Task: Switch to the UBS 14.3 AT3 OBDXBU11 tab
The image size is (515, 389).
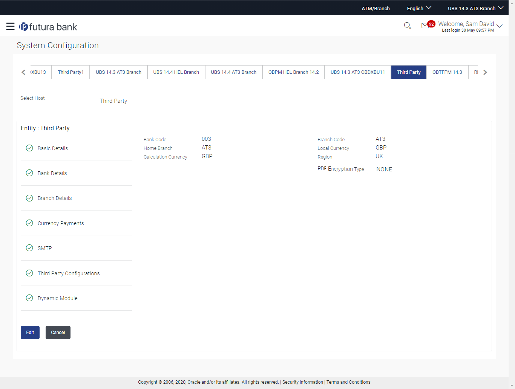Action: (358, 72)
